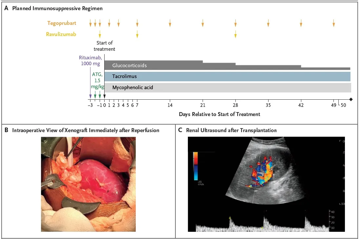Click the Ravulizumab arrow at day 7
This screenshot has width=359, height=239.
[137, 34]
